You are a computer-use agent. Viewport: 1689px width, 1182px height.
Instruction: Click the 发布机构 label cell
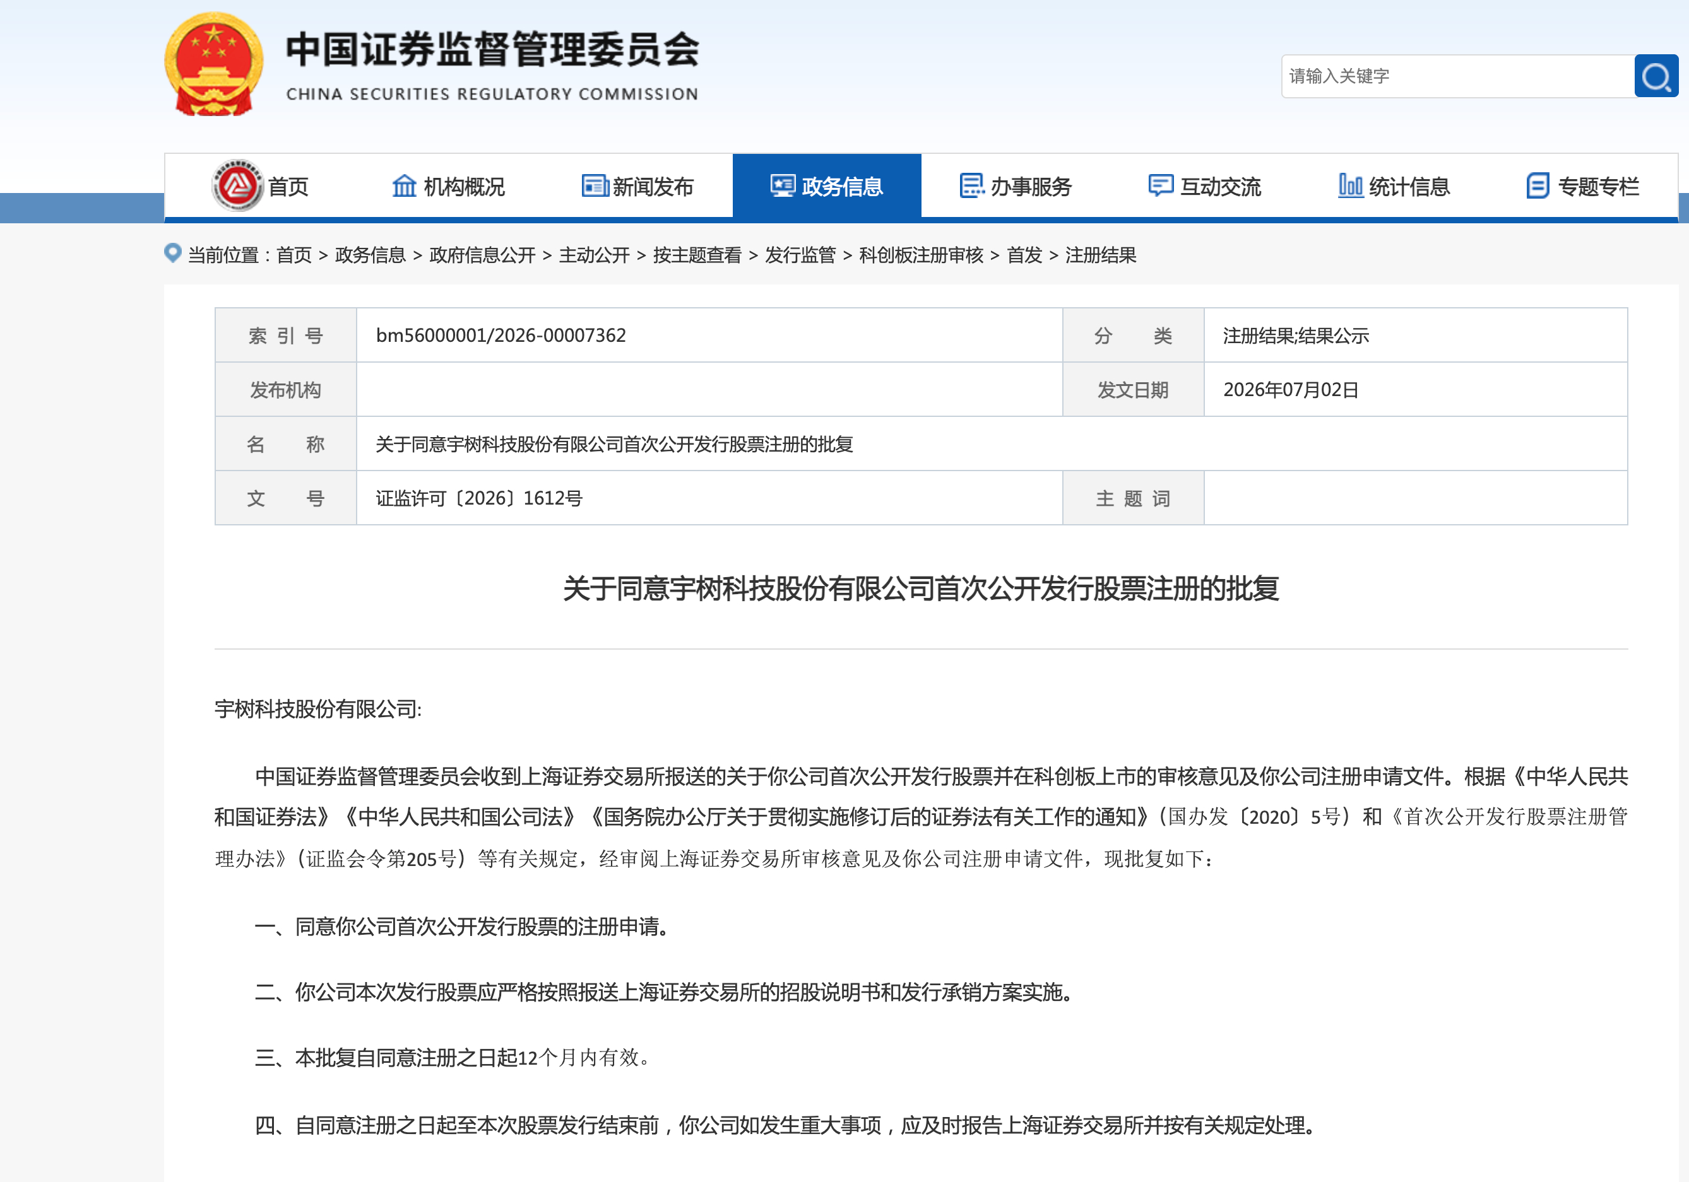pyautogui.click(x=285, y=390)
